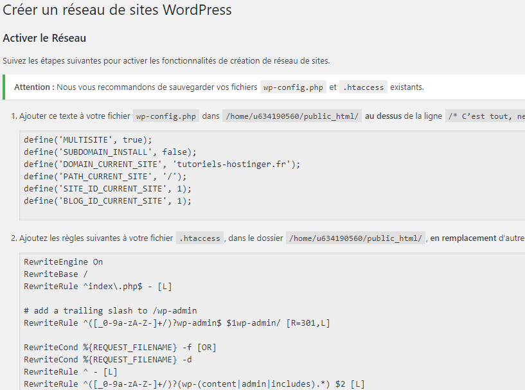Click the /* C'est tout line snippet
Viewport: 525px width, 390px height.
tap(486, 116)
